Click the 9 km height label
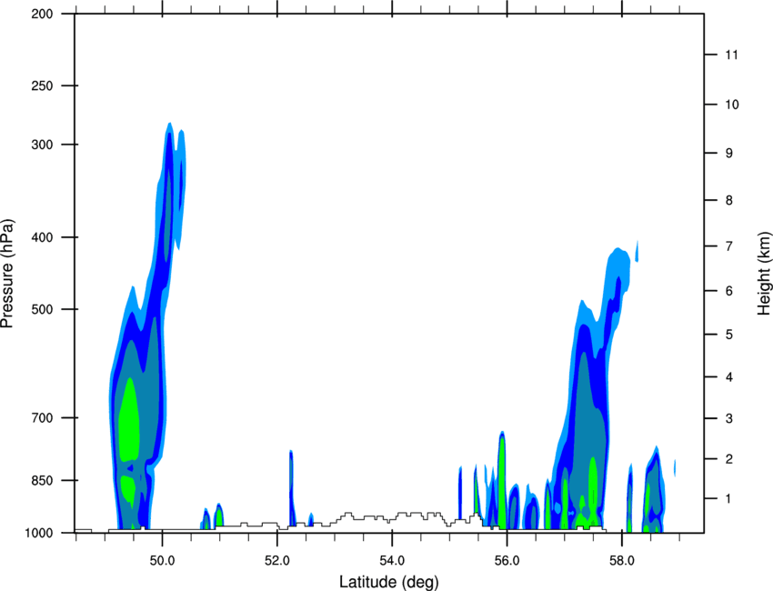The height and width of the screenshot is (591, 773). (x=729, y=154)
